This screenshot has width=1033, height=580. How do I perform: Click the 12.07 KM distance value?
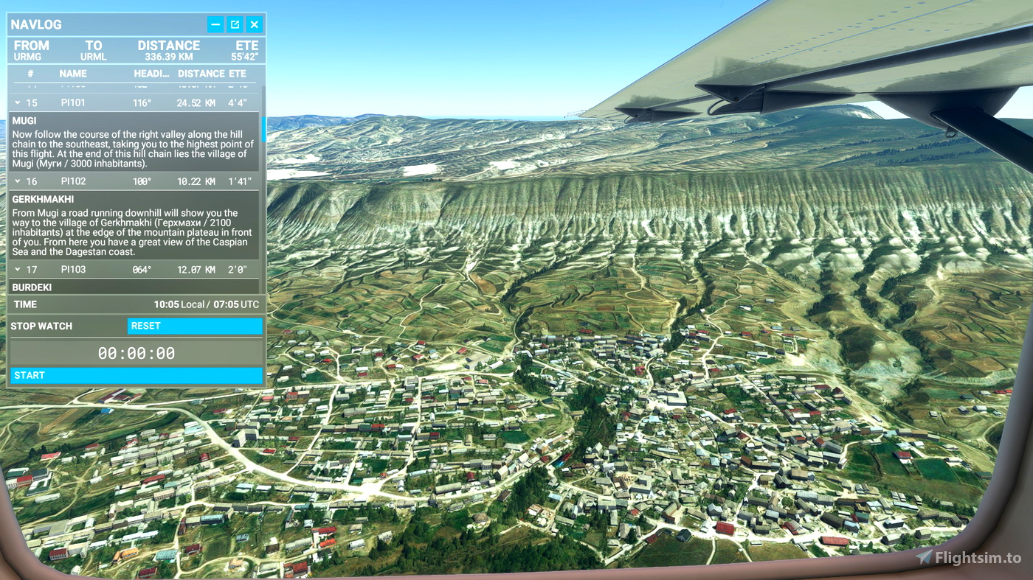point(196,270)
